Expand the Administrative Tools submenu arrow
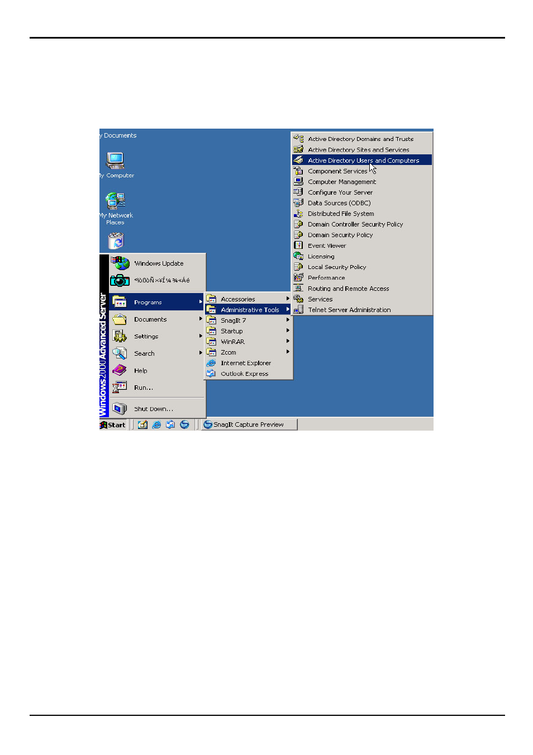This screenshot has height=755, width=533. click(288, 309)
